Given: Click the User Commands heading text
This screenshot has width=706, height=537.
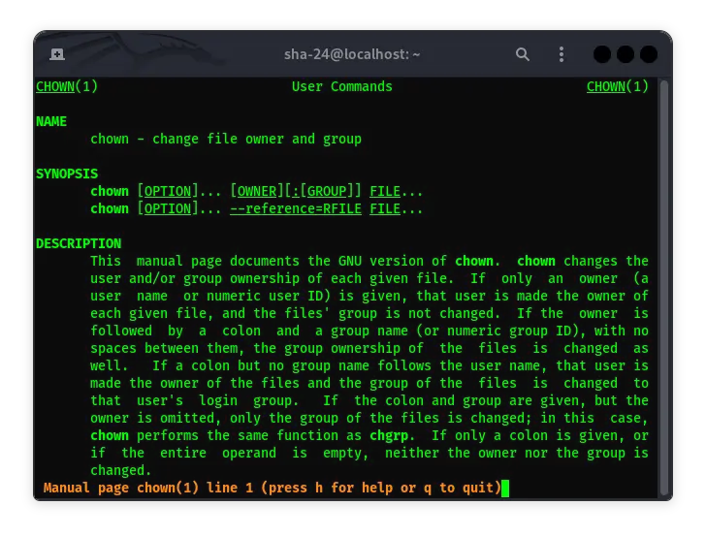Looking at the screenshot, I should (x=341, y=86).
